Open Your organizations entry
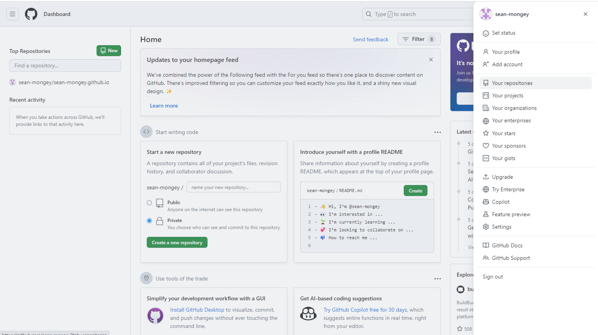598x335 pixels. 536,108
